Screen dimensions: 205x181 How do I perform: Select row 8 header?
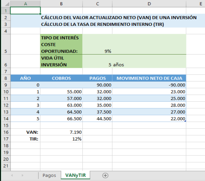coord(6,78)
